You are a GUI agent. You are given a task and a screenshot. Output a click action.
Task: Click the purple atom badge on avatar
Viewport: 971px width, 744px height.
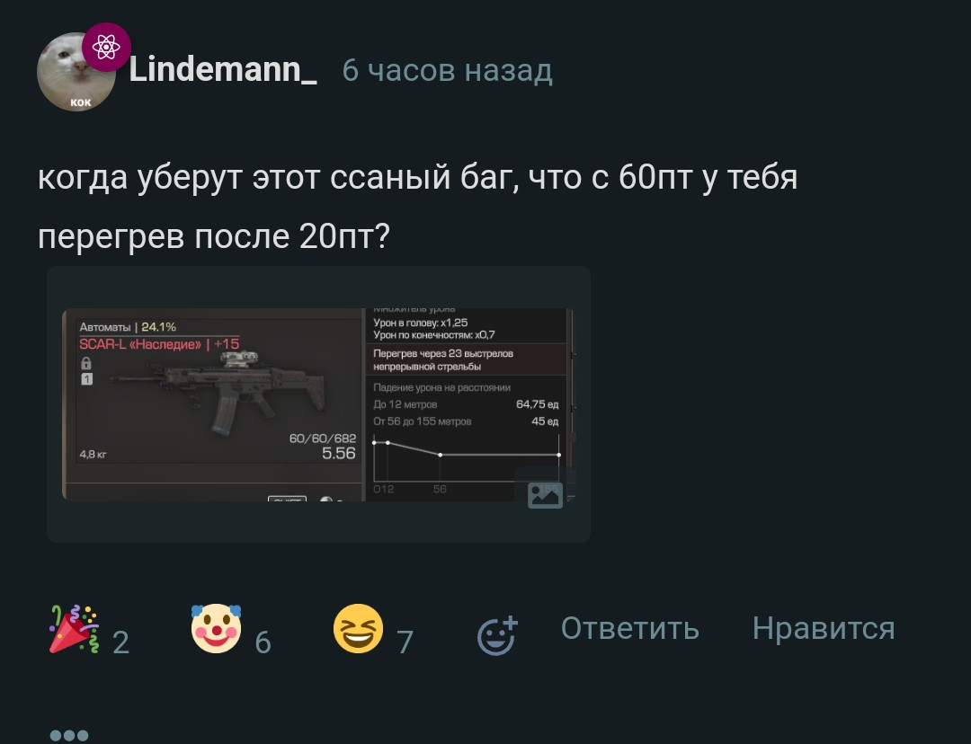(106, 47)
